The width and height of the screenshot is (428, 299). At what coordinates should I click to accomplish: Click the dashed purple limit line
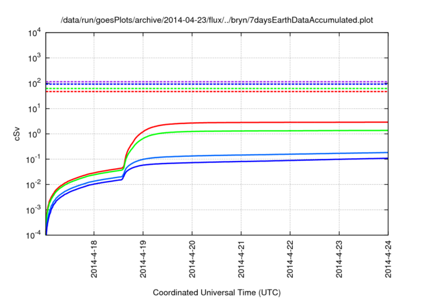coord(217,81)
